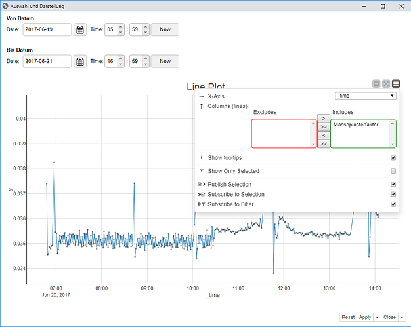Click the Bis Datum date field 2017-06-21
This screenshot has width=411, height=327.
coord(47,61)
